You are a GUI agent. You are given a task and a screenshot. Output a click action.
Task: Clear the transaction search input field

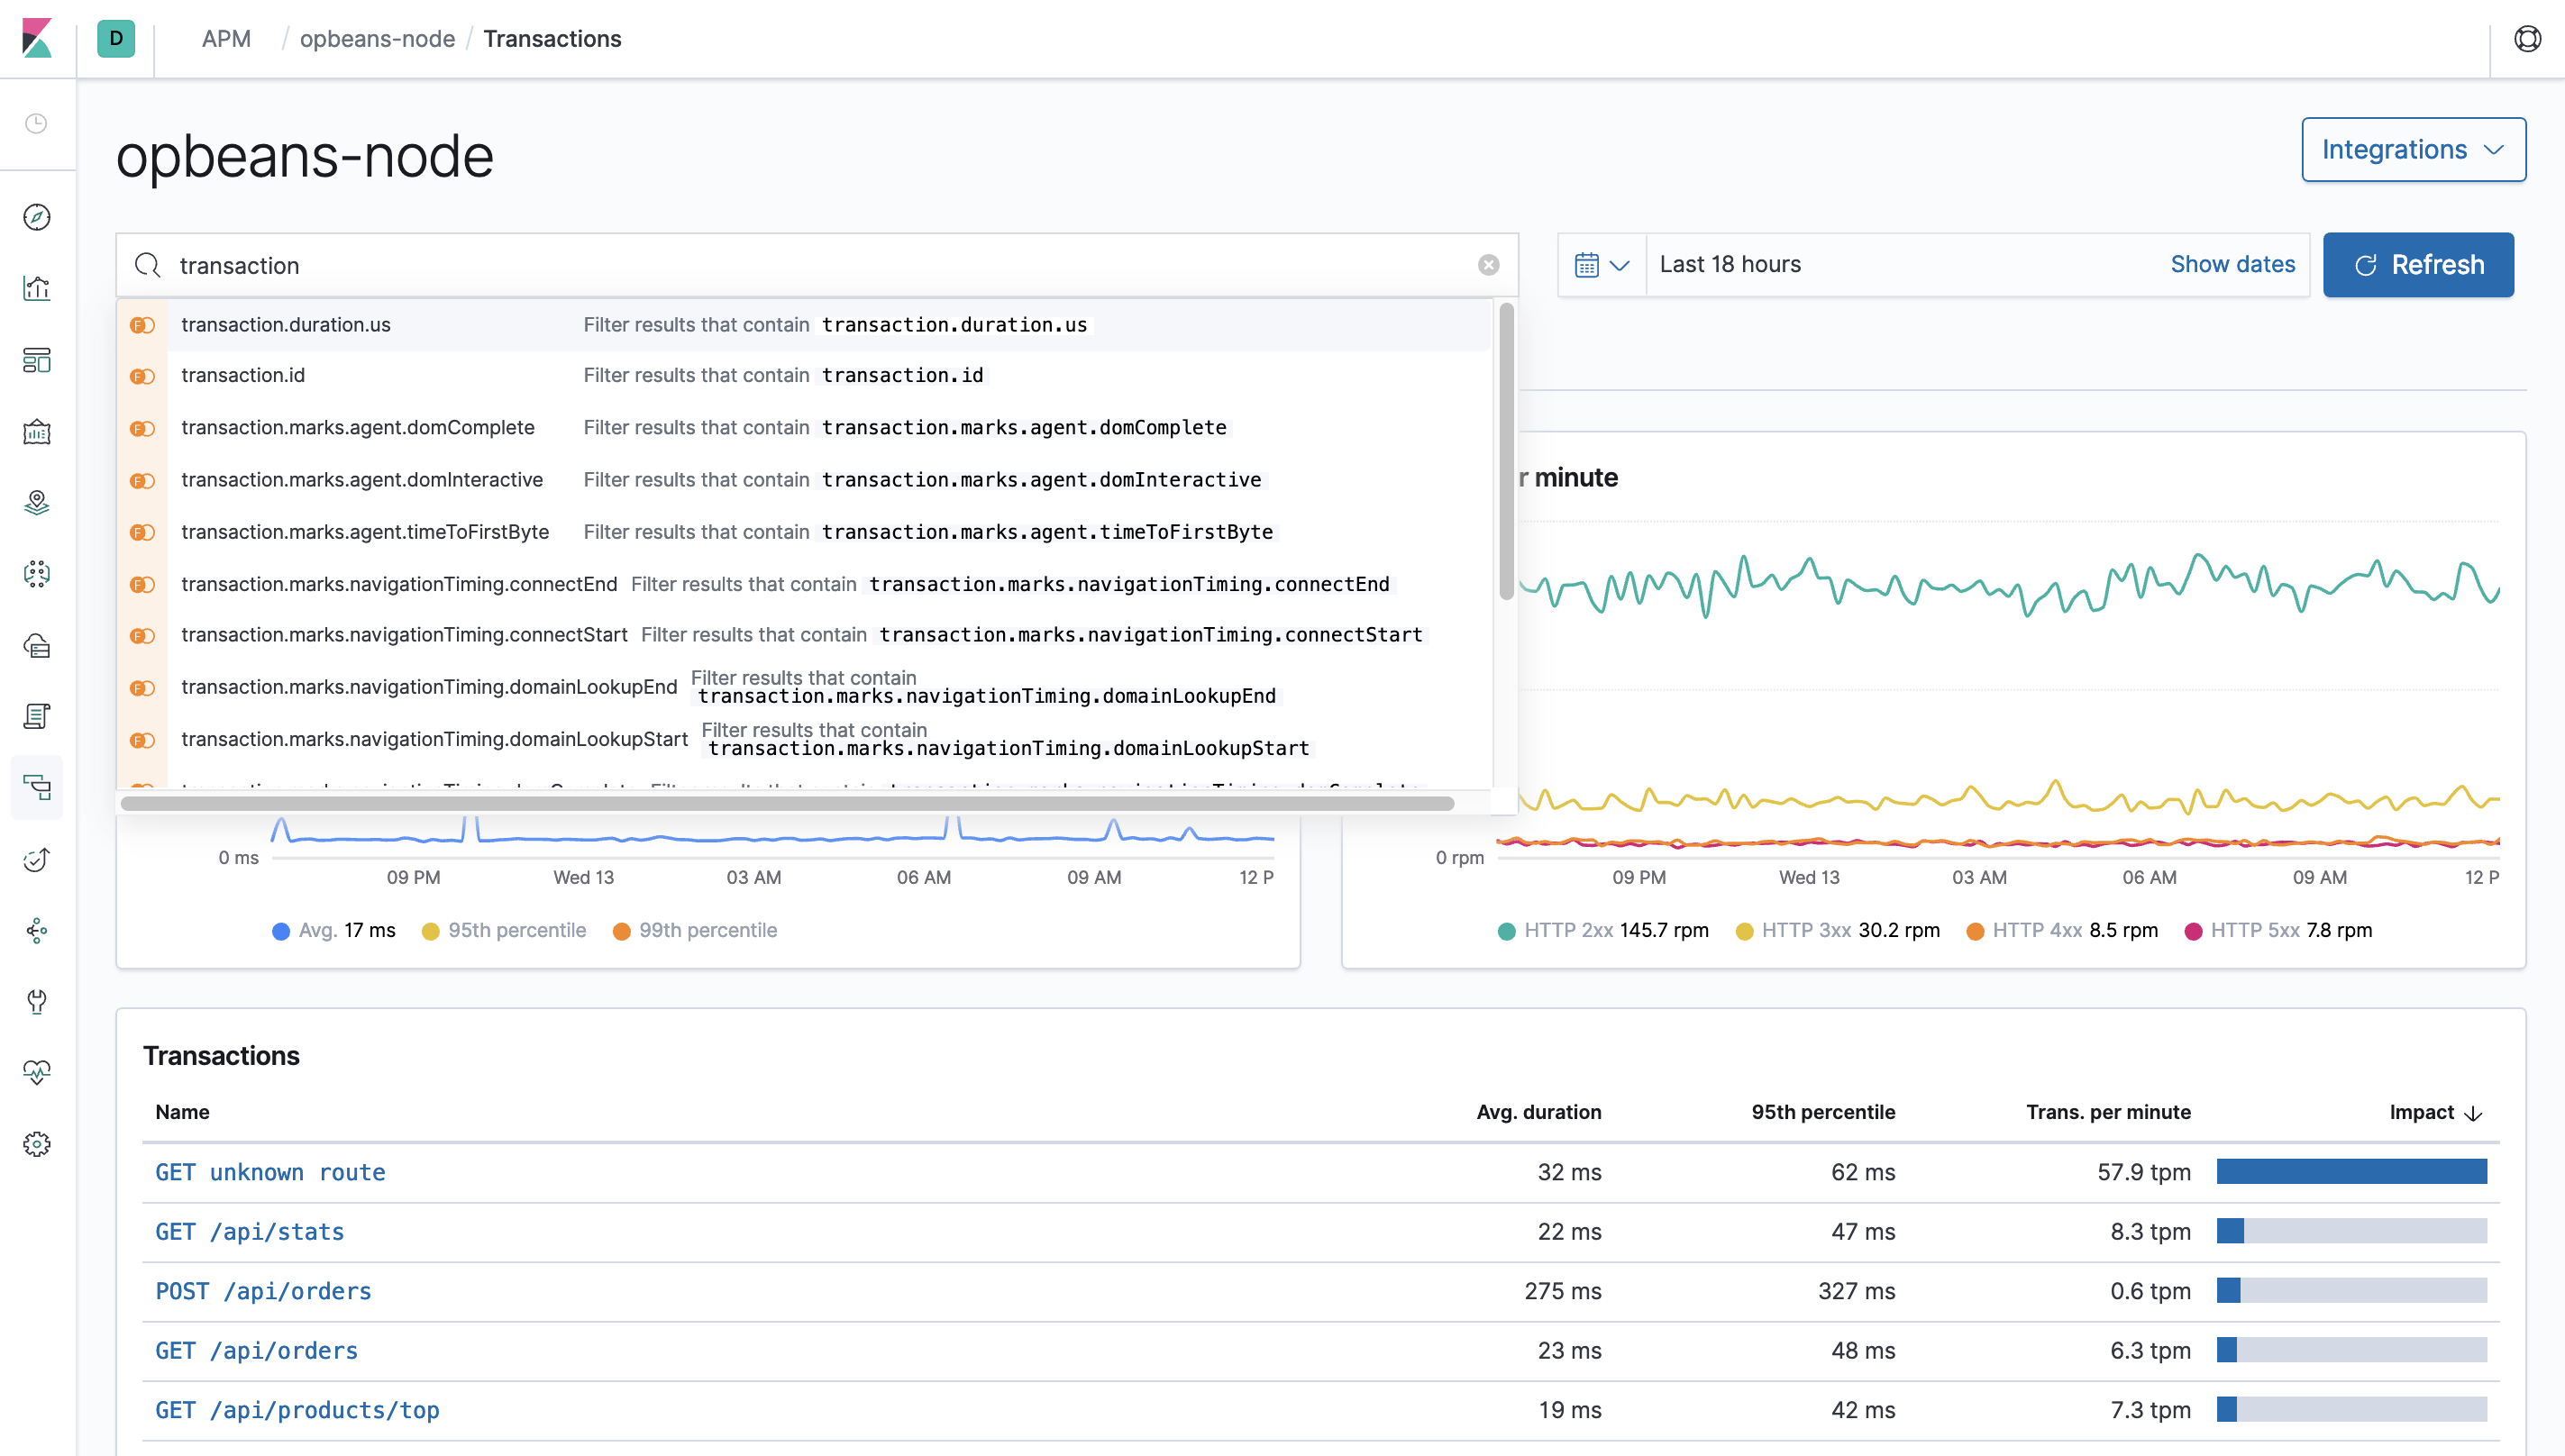[x=1488, y=264]
